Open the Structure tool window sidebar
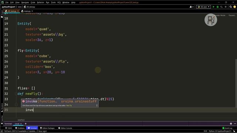Screen dimensions: 237x133 coord(2,108)
